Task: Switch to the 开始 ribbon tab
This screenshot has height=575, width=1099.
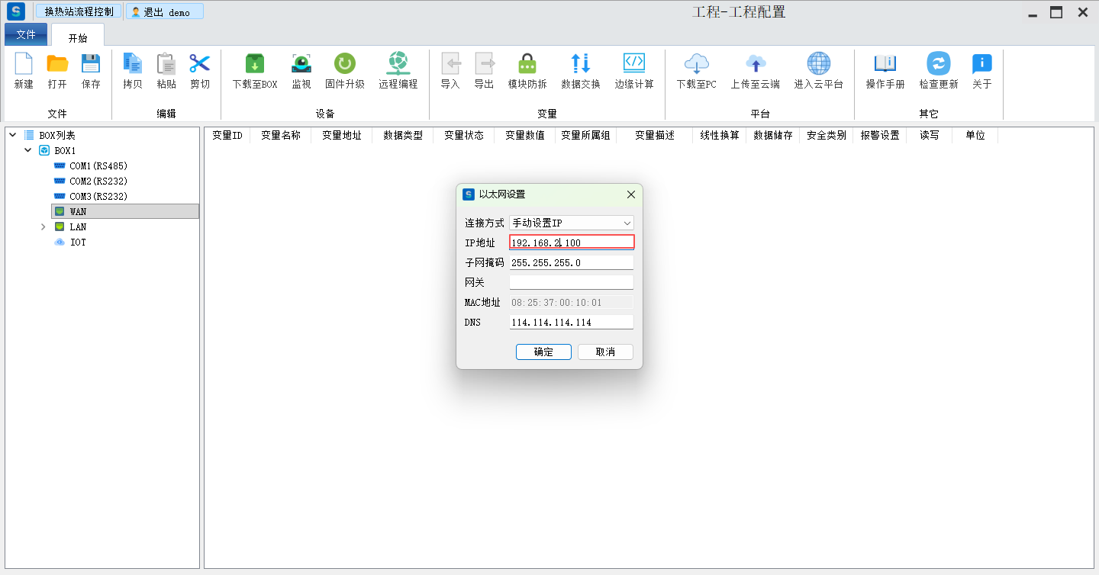Action: tap(78, 37)
